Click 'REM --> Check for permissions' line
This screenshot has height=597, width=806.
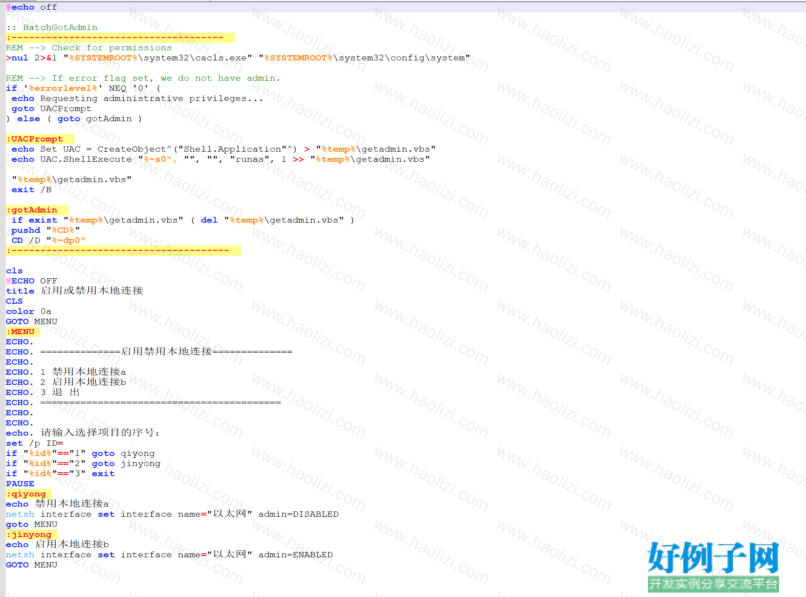click(89, 48)
